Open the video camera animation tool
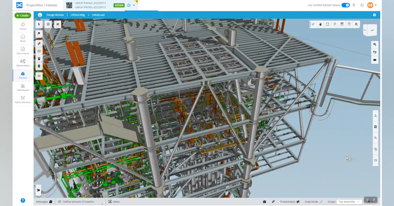 (x=375, y=60)
